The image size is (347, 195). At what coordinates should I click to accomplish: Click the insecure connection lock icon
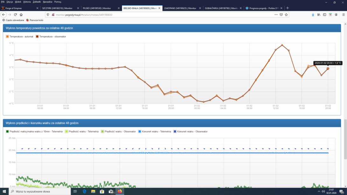point(53,15)
